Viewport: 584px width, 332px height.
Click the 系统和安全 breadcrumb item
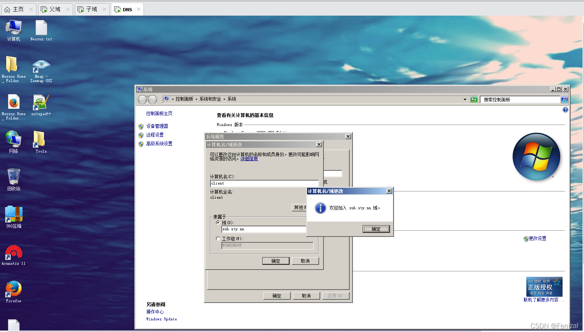tap(210, 99)
